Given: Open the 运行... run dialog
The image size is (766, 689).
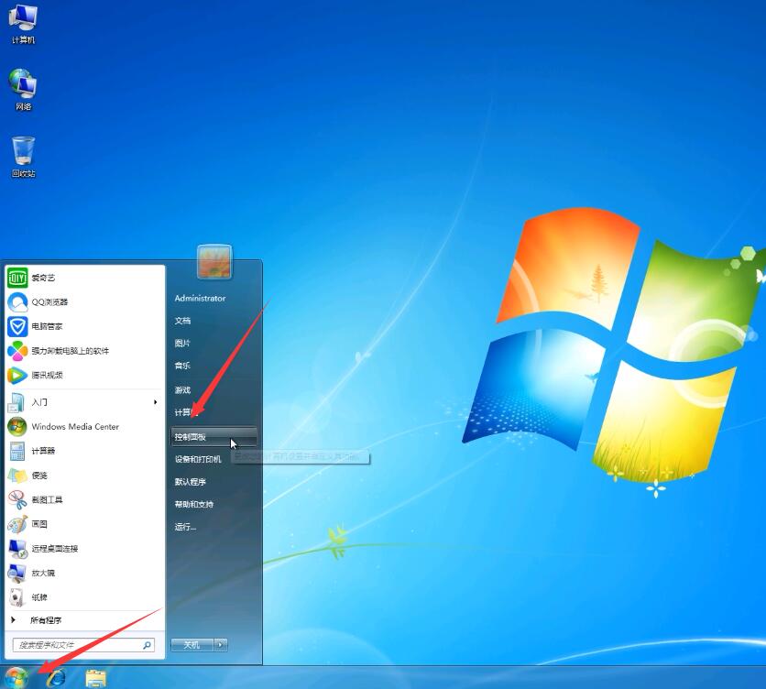Looking at the screenshot, I should tap(213, 527).
